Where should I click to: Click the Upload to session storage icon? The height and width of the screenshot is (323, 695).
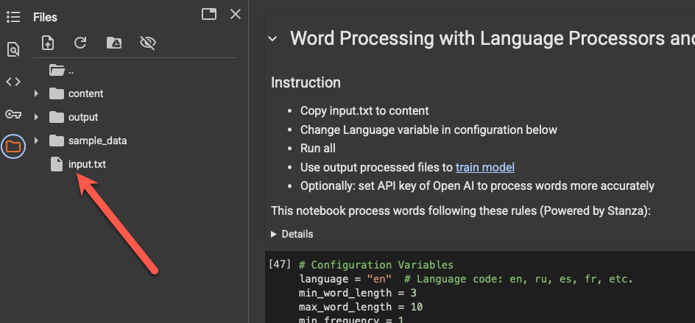tap(48, 43)
